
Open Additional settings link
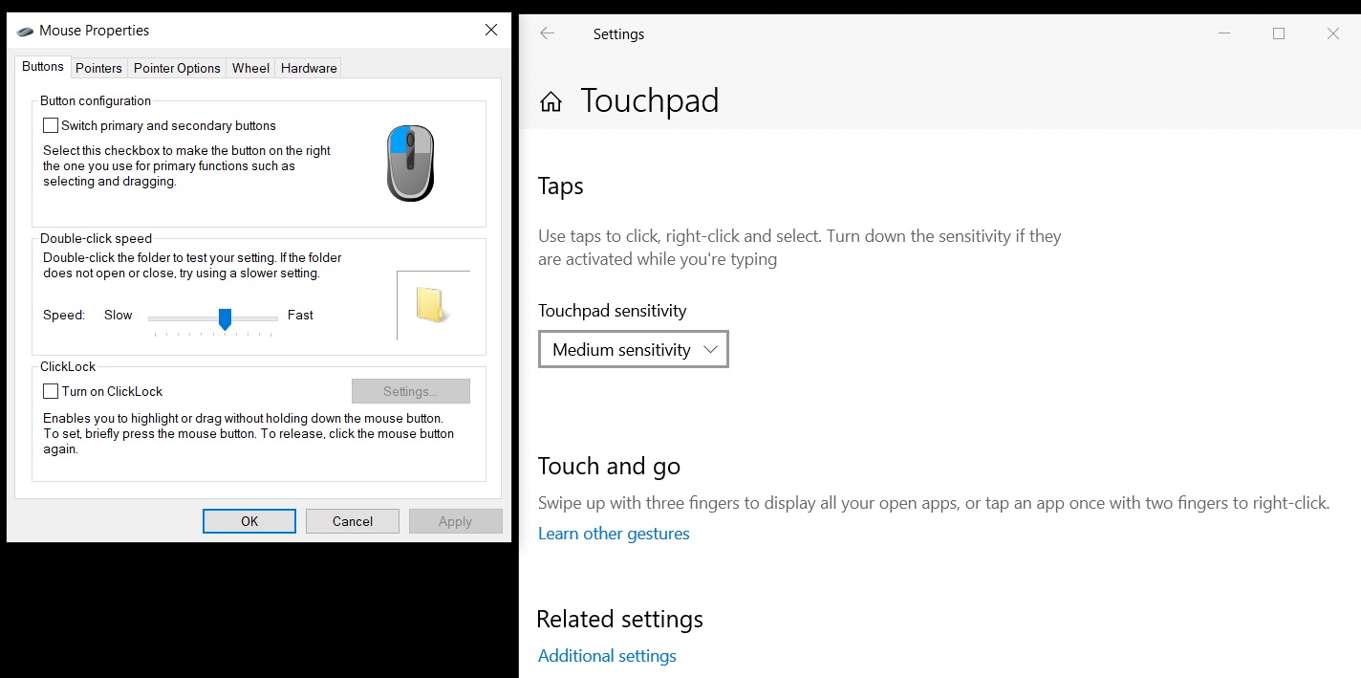pos(607,656)
